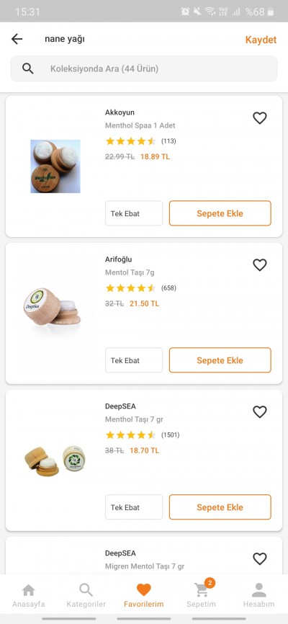Tap the back arrow next to nane yağı

coord(17,39)
